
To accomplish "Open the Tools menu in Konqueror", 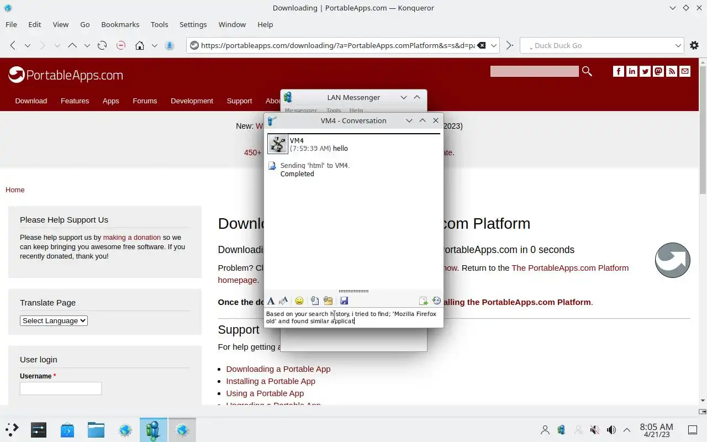I will coord(160,24).
